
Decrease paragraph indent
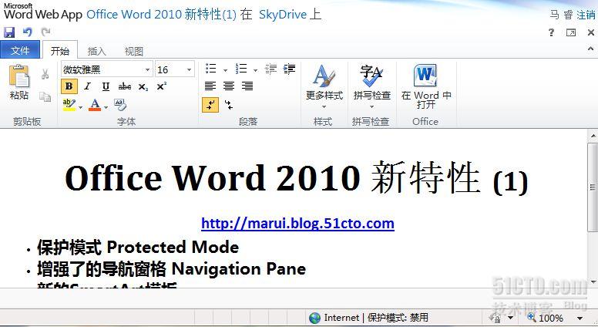click(x=270, y=69)
